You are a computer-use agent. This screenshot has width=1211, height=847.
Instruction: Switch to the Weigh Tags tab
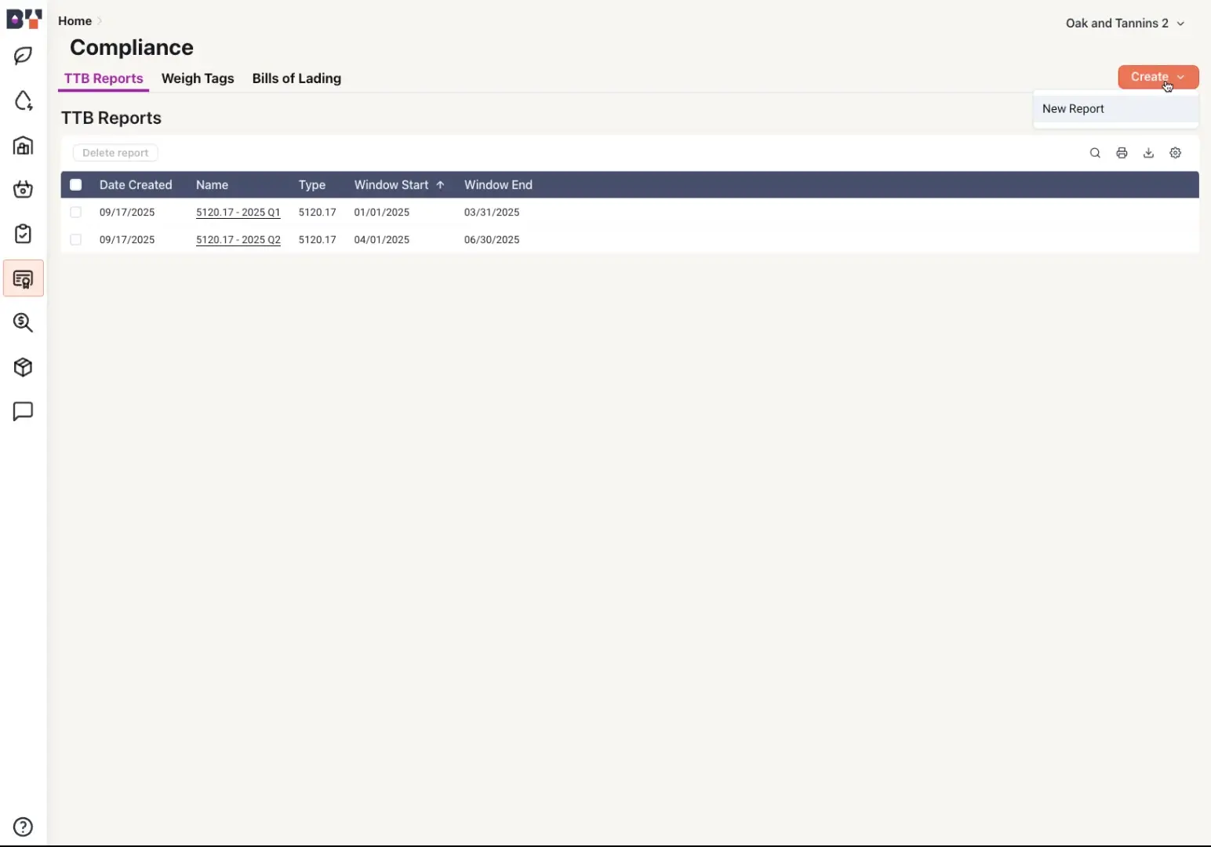click(x=198, y=78)
